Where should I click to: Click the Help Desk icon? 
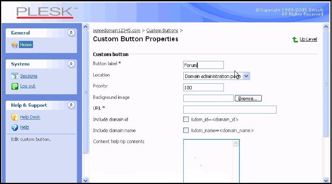click(x=15, y=117)
